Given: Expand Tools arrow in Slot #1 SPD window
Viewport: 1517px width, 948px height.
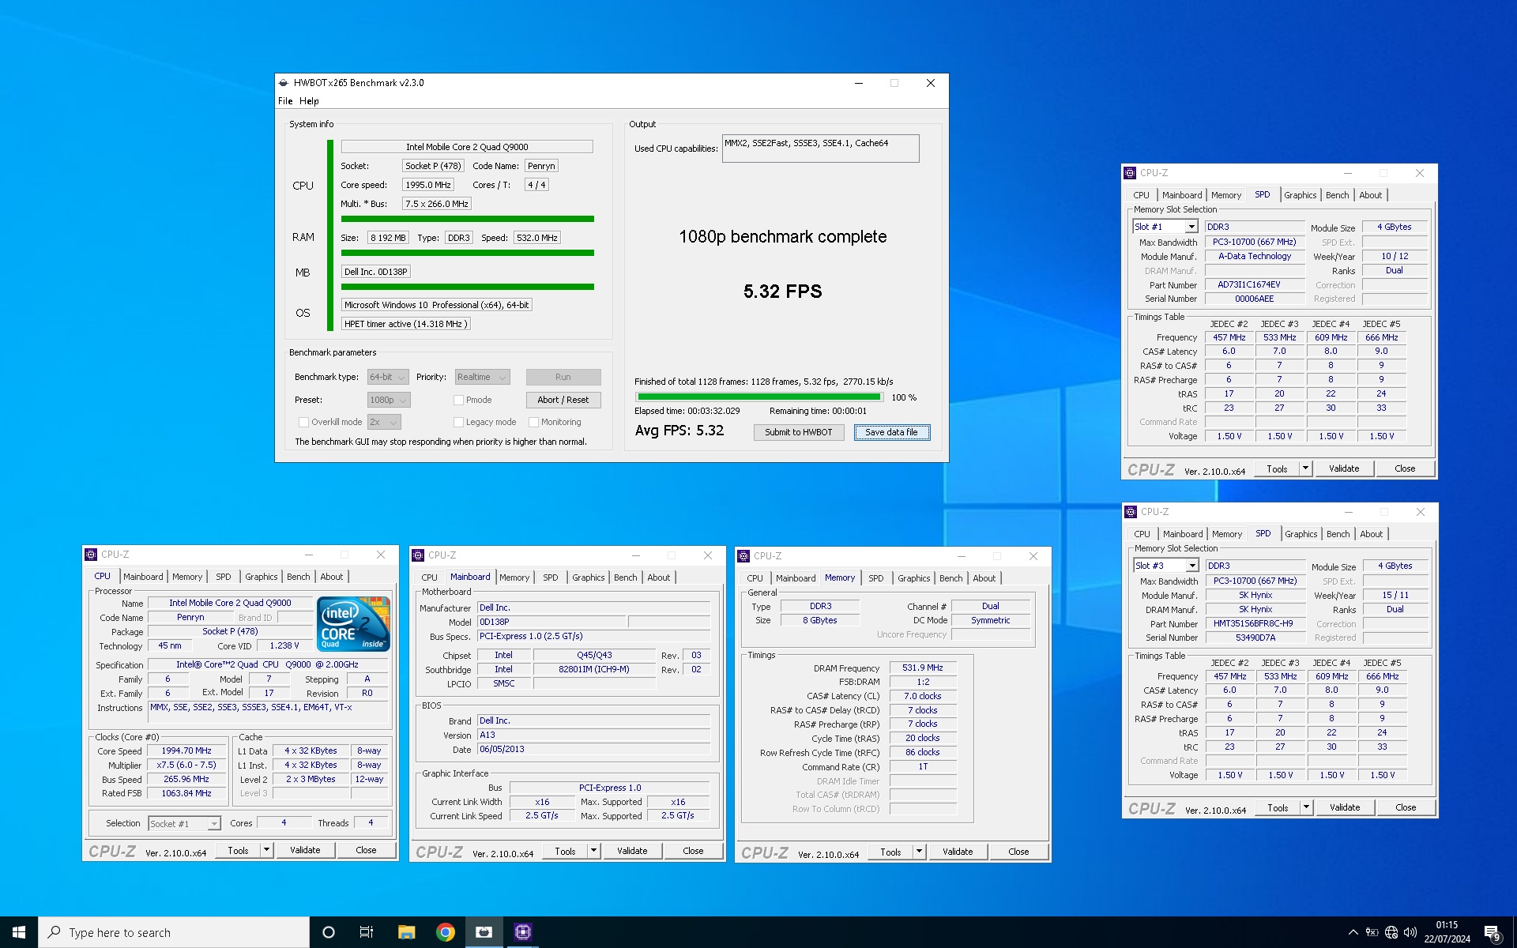Looking at the screenshot, I should tap(1305, 469).
